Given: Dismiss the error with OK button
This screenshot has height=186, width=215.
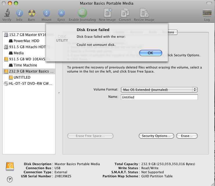Looking at the screenshot, I should [150, 53].
